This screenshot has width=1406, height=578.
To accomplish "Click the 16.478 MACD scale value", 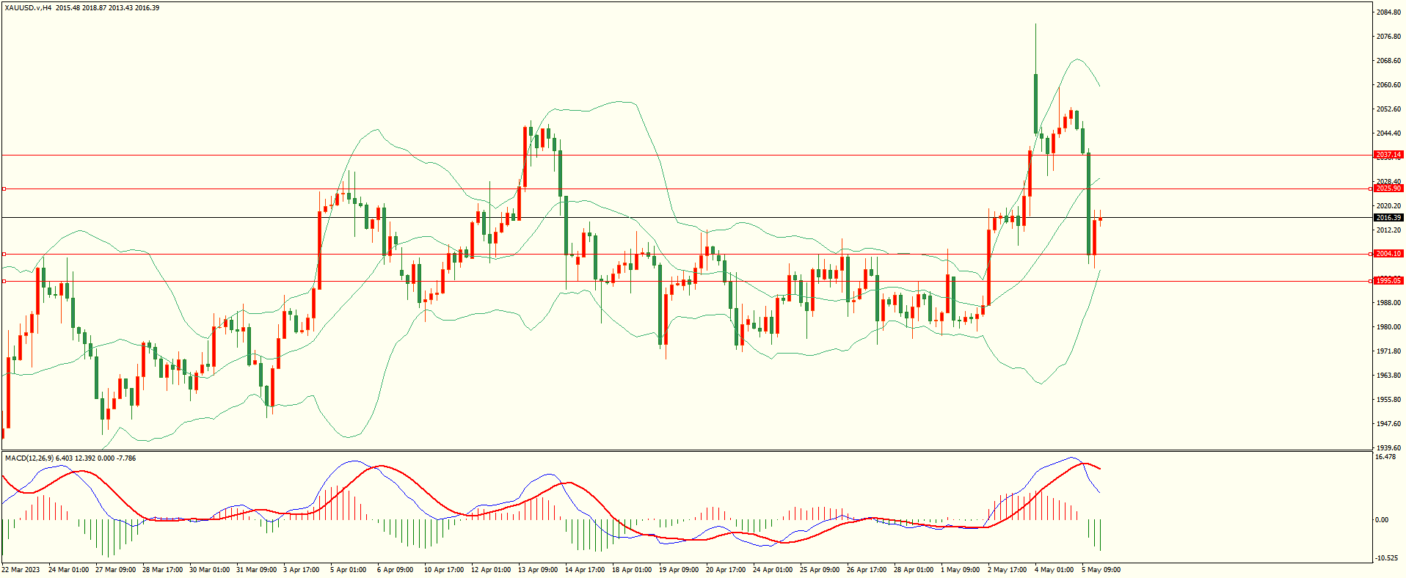I will [x=1385, y=457].
